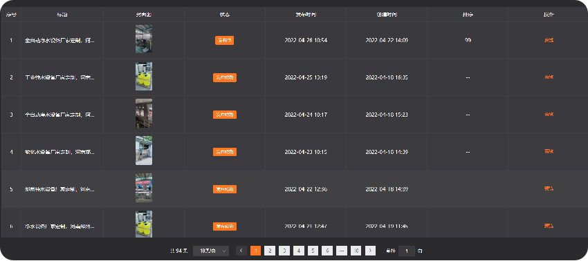
Task: Open the 10 per page size dropdown
Action: point(211,251)
